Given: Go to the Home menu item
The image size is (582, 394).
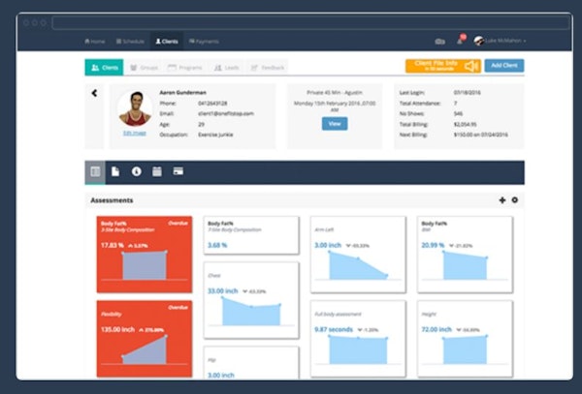Looking at the screenshot, I should click(94, 42).
